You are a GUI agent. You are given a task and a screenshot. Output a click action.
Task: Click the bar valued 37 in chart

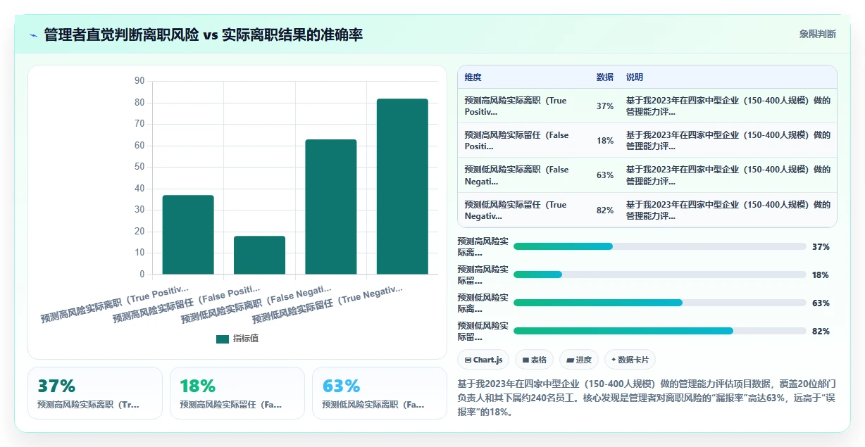188,234
